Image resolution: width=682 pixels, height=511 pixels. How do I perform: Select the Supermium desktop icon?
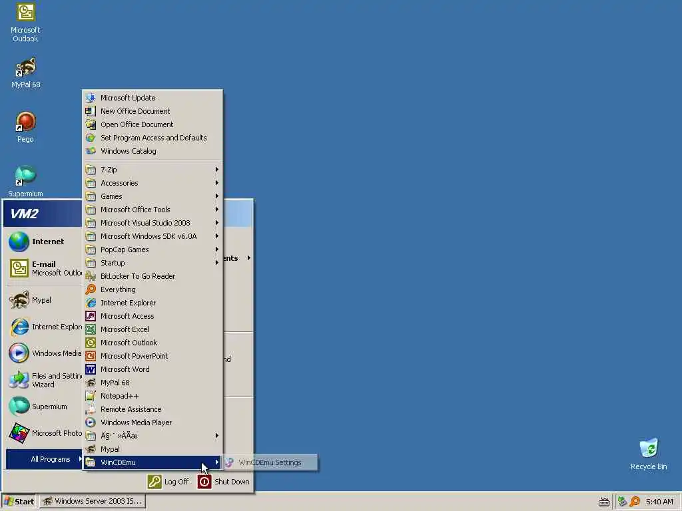(25, 181)
